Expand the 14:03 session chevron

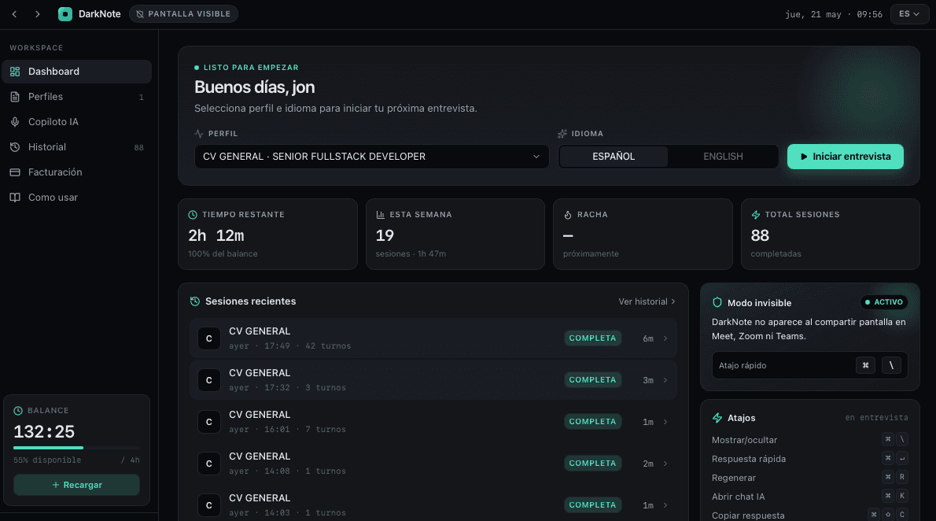pyautogui.click(x=665, y=505)
